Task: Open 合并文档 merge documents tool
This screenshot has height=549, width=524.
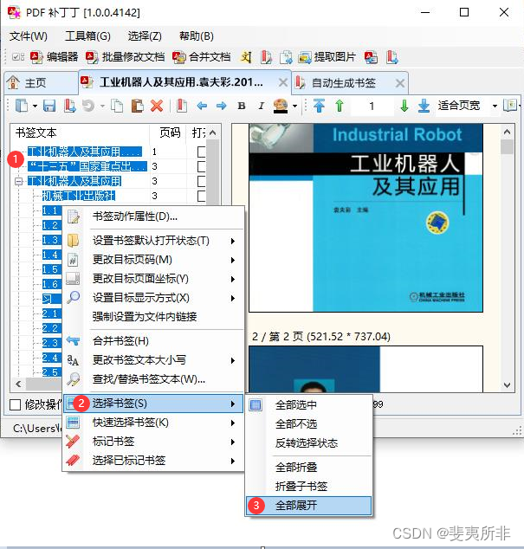Action: 202,57
